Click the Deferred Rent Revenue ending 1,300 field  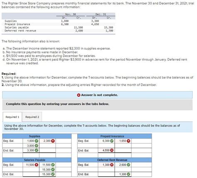pyautogui.click(x=123, y=174)
